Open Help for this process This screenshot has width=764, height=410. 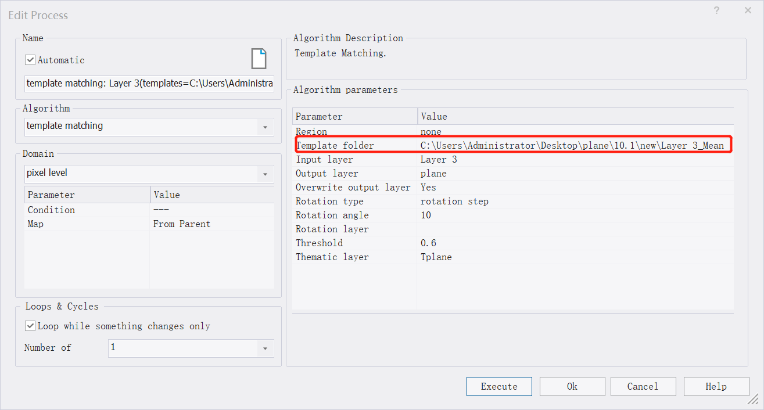click(716, 386)
